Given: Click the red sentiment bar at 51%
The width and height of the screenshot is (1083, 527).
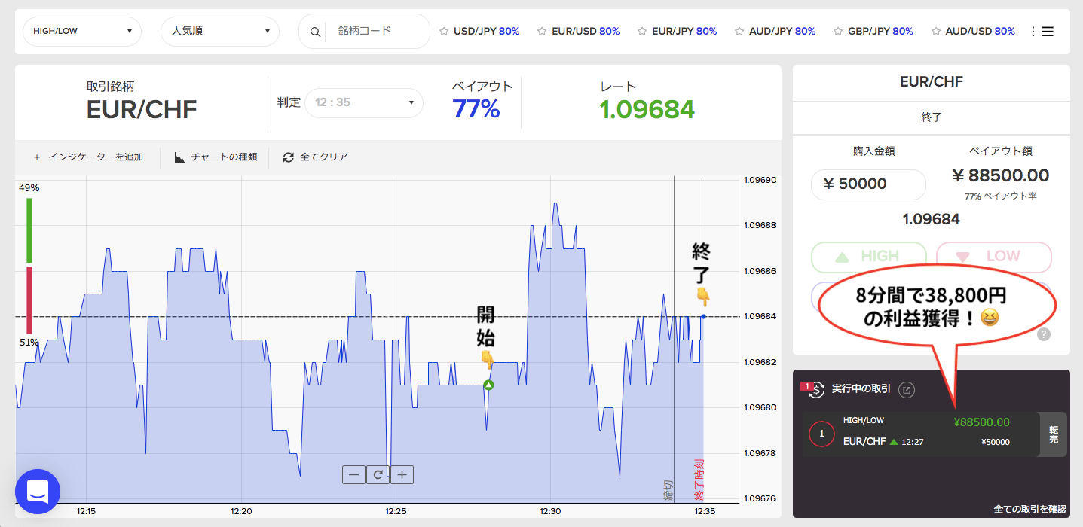Looking at the screenshot, I should pos(29,300).
